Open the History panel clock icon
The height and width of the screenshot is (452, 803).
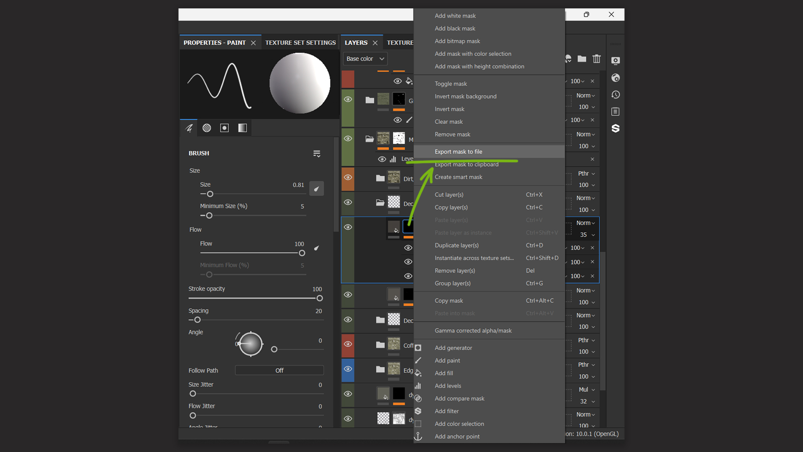(x=615, y=95)
